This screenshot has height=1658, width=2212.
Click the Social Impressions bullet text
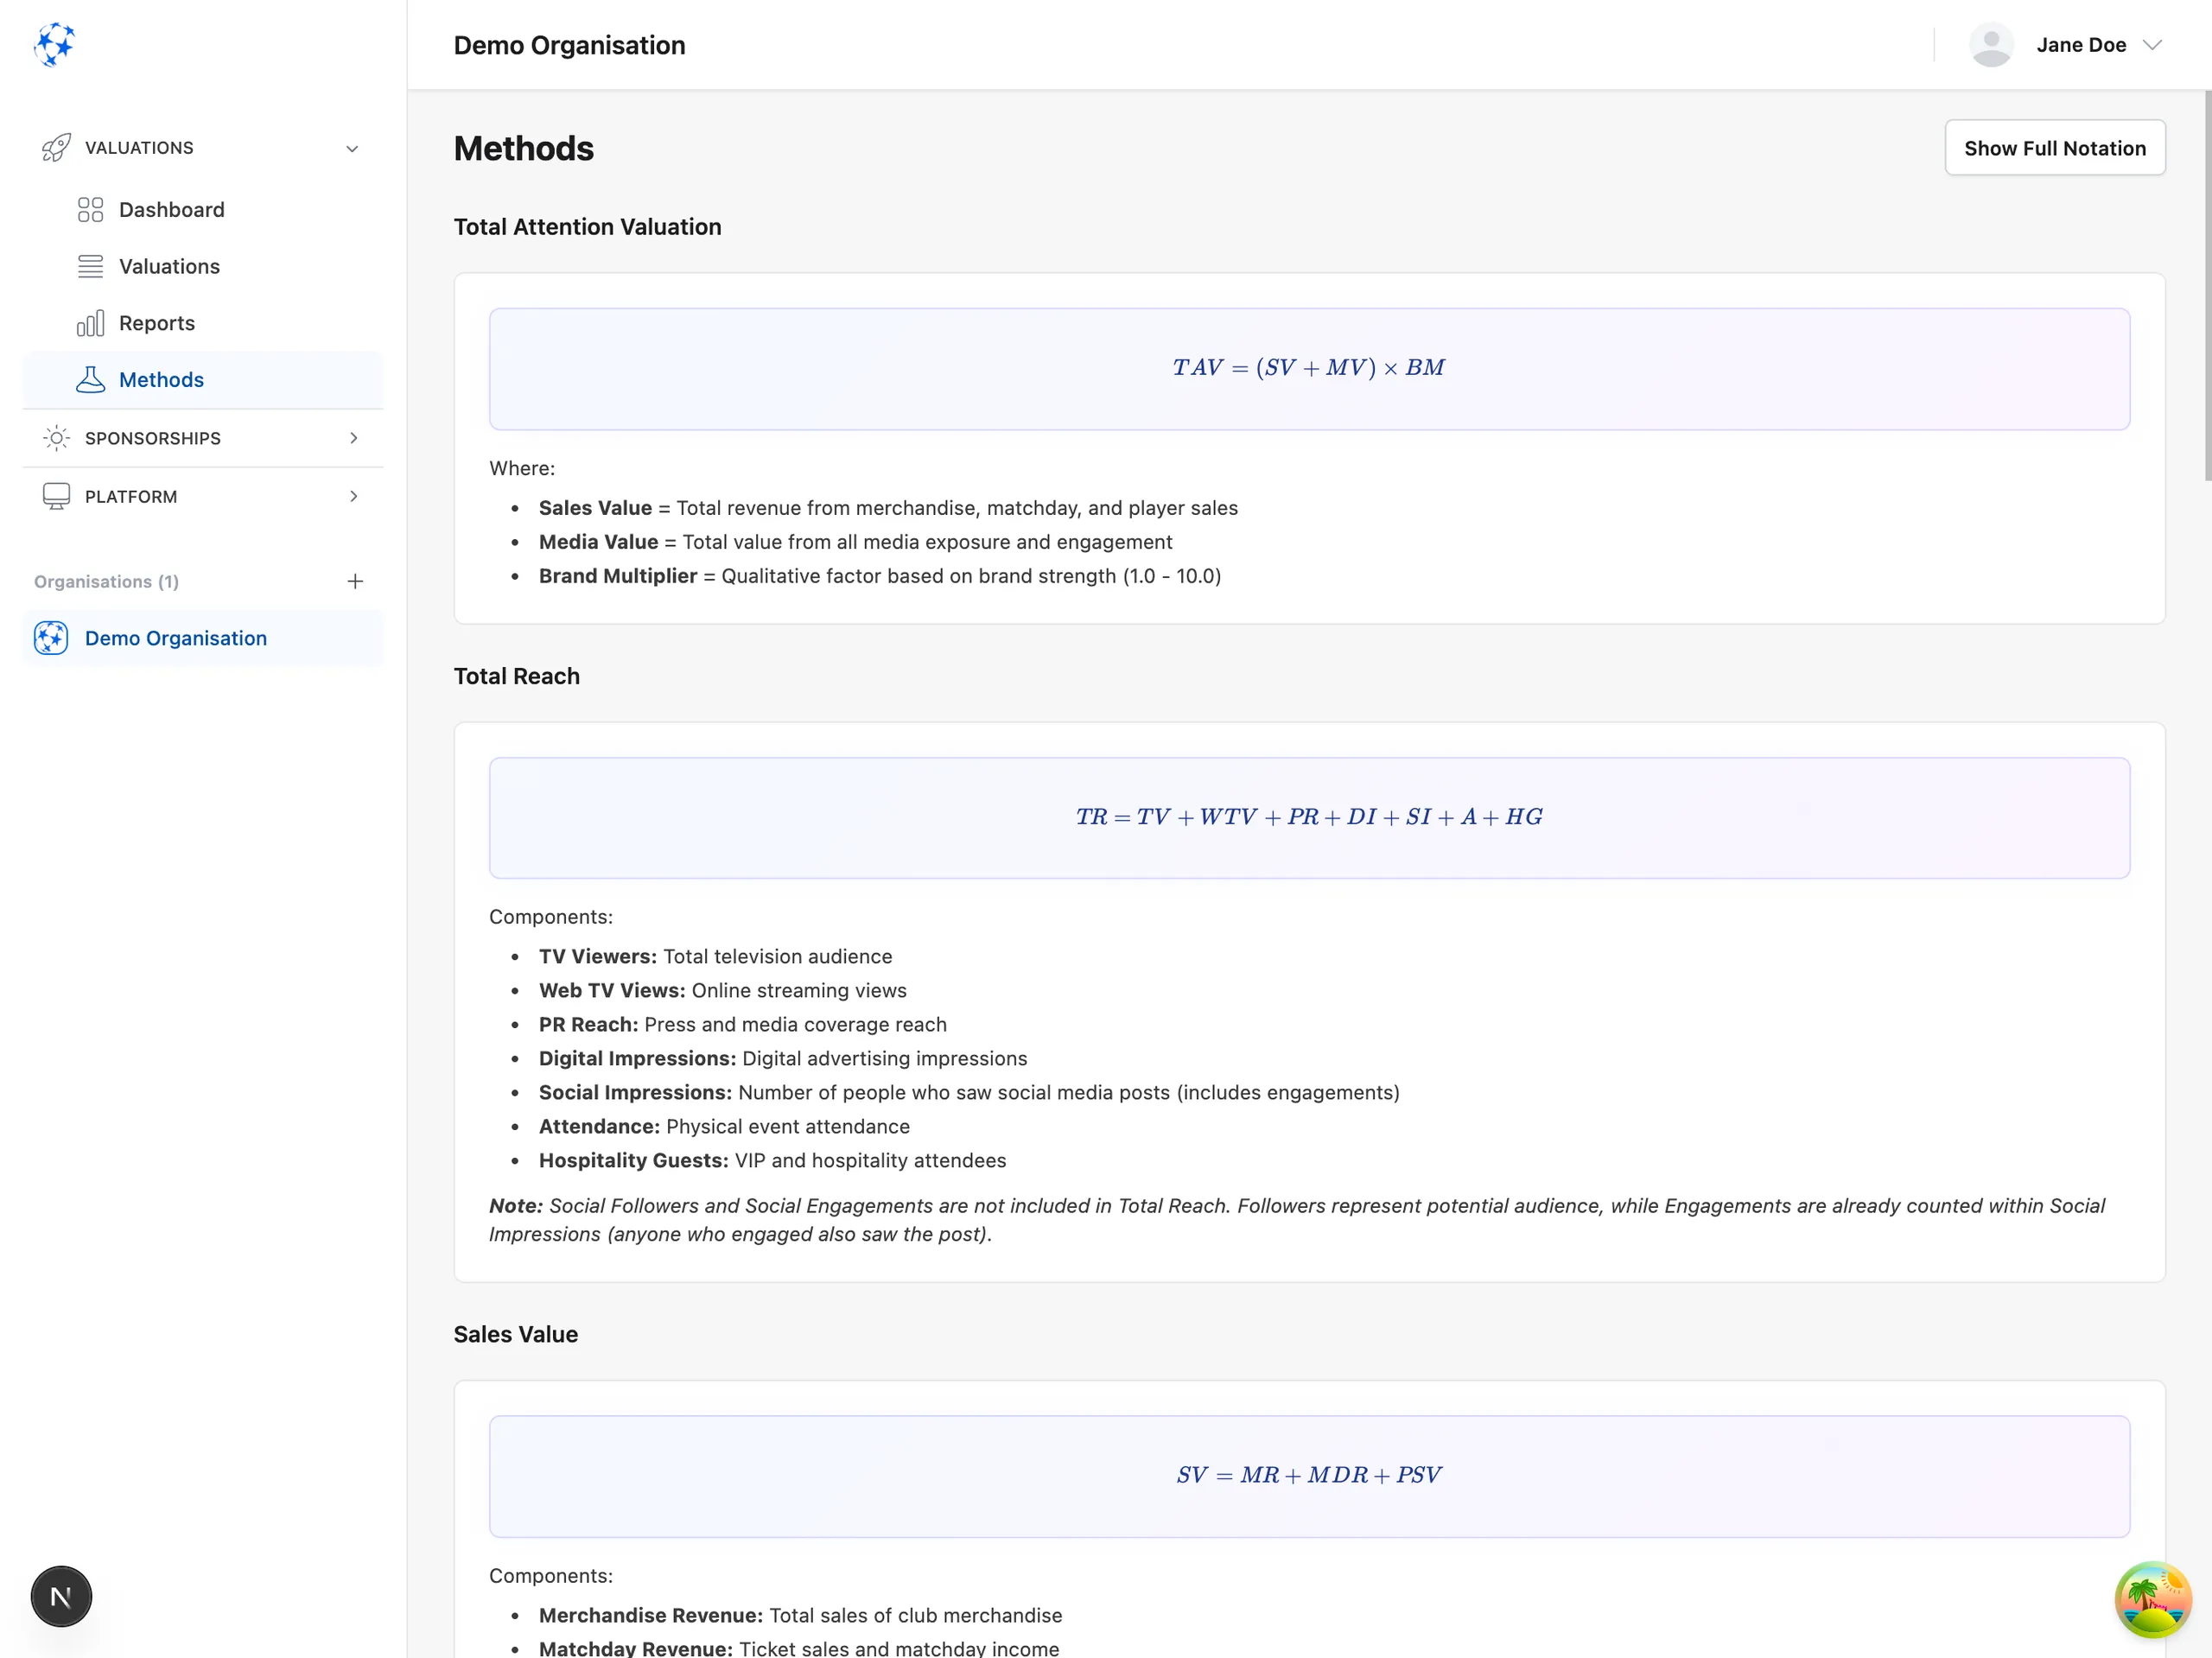pos(968,1092)
